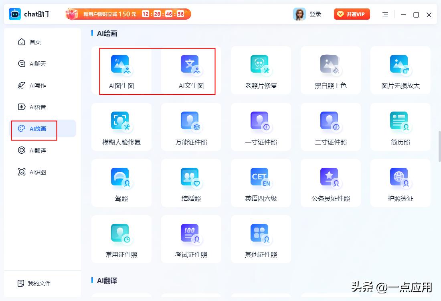
Task: Choose the 护照签证 passport visa tool
Action: click(x=400, y=183)
